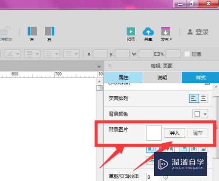Click the sketch effect slider handle

pyautogui.click(x=166, y=178)
